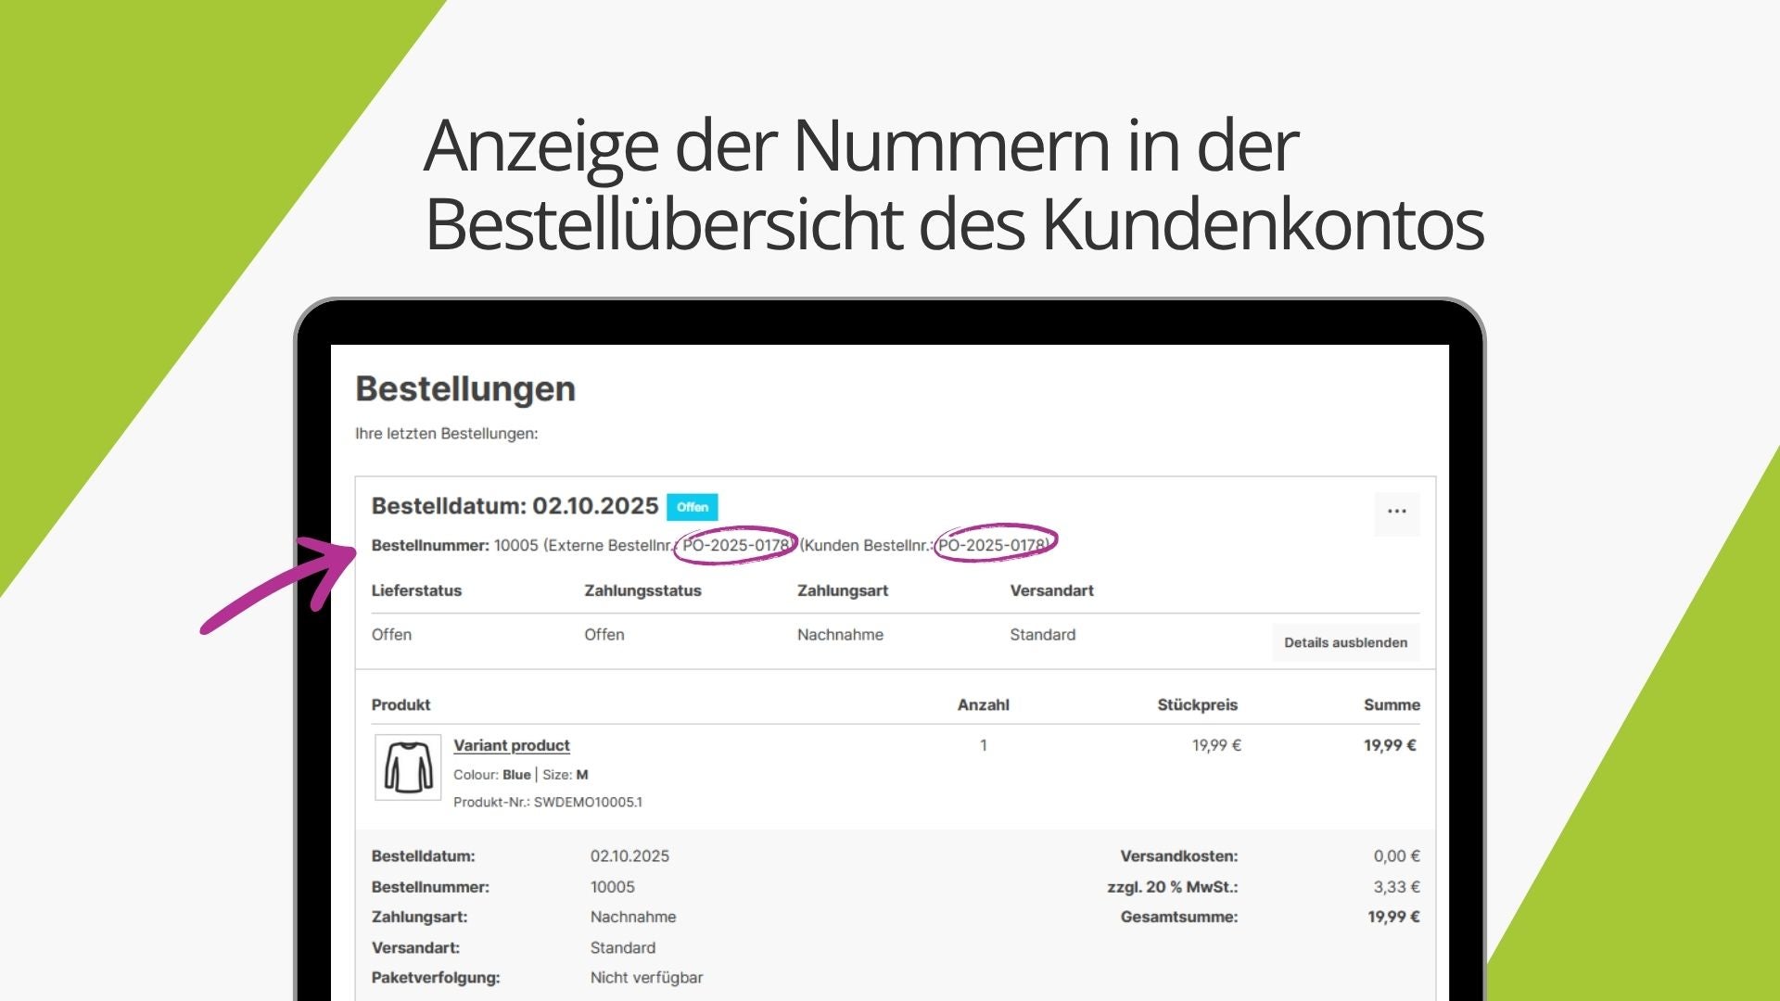
Task: Click the Stückpreis column header
Action: tap(1197, 704)
